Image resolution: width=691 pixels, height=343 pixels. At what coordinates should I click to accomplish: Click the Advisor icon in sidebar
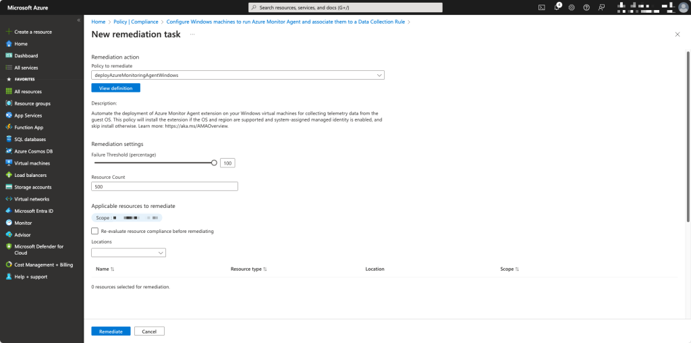[8, 234]
